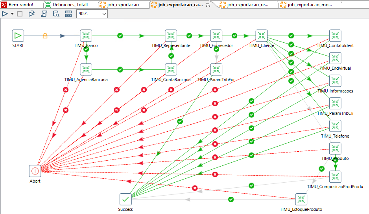
Task: Select the TIMU_ContatoIdent transformation entry
Action: [335, 36]
